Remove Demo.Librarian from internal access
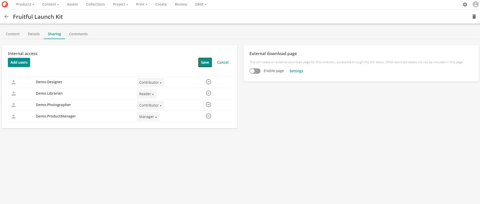Viewport: 480px width, 204px height. (208, 93)
